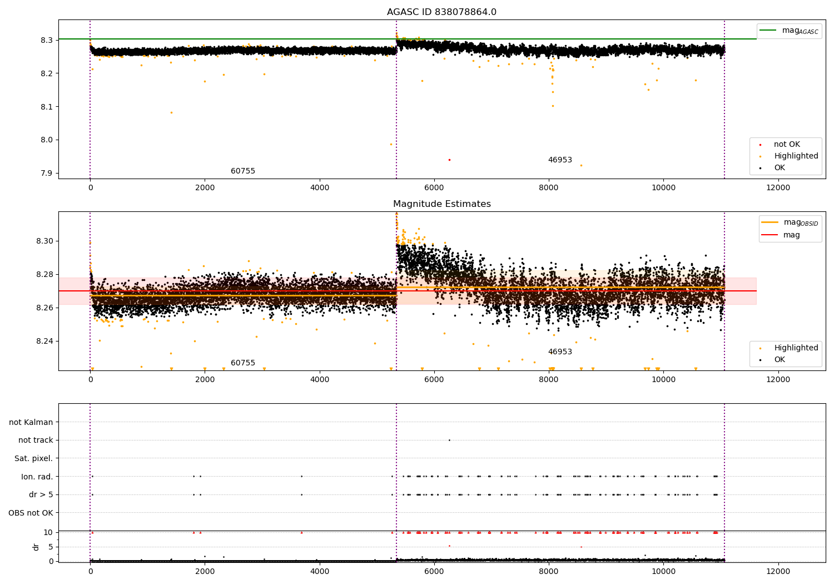Click the red line sample beside "mag" legend entry
This screenshot has width=834, height=584.
[x=770, y=235]
